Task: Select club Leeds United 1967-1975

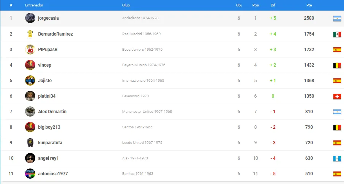Action: tap(142, 143)
